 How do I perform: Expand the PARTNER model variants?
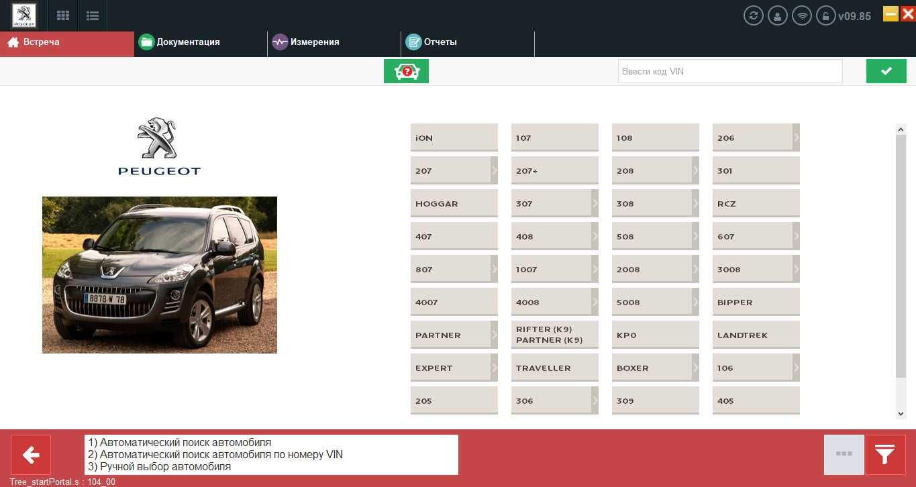[x=494, y=335]
